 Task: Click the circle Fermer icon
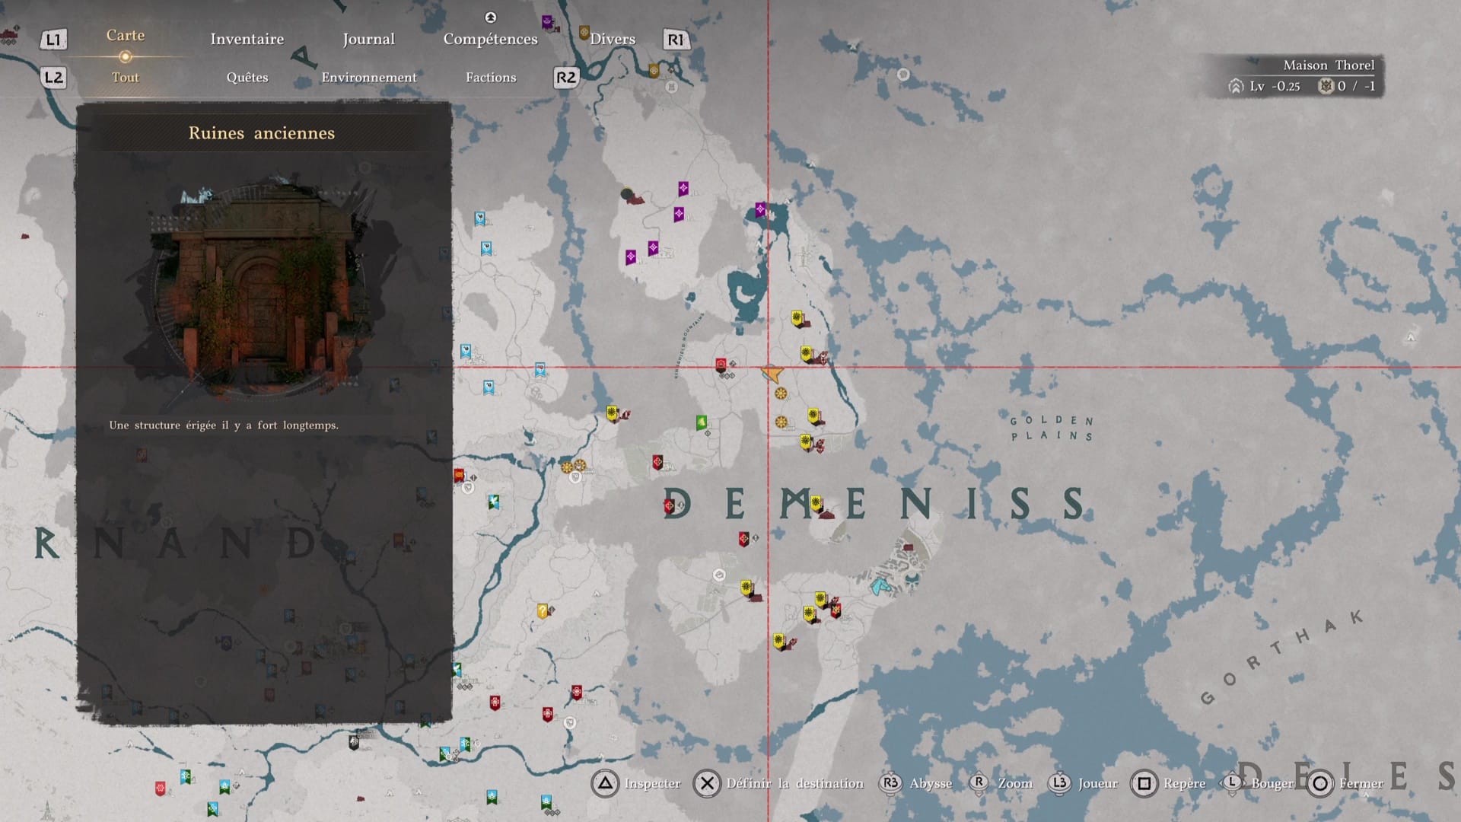pyautogui.click(x=1320, y=783)
